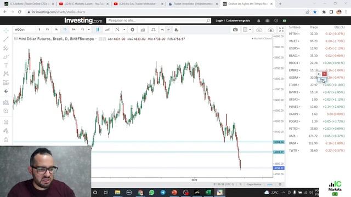Select the 1h timeframe
The height and width of the screenshot is (197, 351).
point(56,30)
